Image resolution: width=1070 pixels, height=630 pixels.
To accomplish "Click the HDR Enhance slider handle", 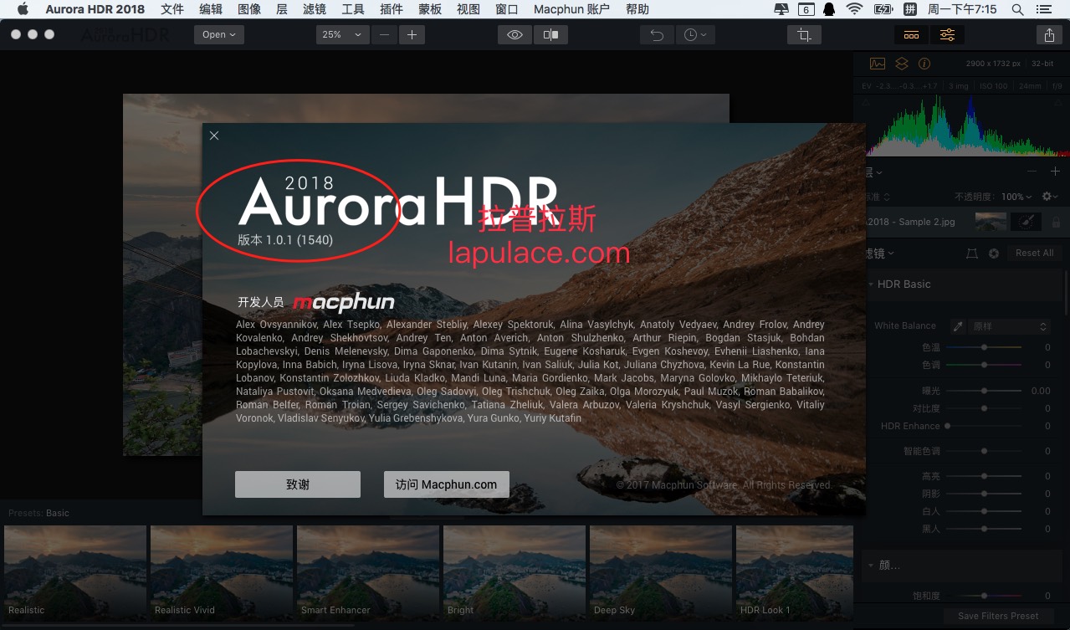I will [x=948, y=426].
